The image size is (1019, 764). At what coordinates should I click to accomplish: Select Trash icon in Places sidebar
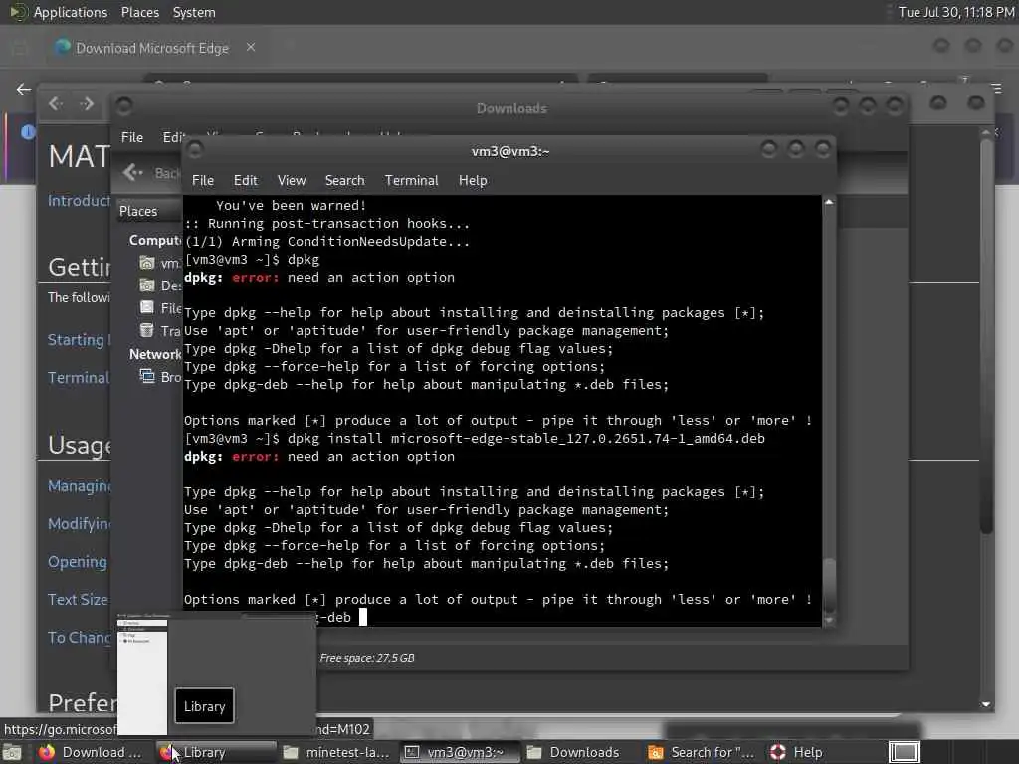(x=147, y=330)
